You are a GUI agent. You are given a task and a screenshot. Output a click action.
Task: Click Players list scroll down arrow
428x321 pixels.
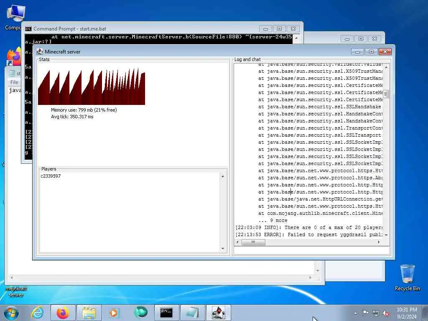point(223,248)
